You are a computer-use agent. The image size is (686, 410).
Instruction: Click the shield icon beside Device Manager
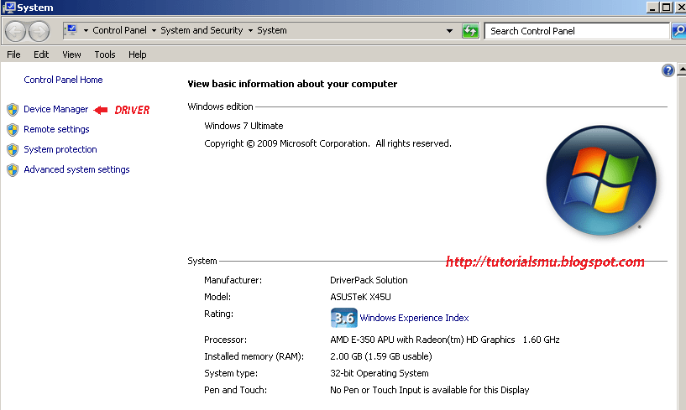(x=13, y=110)
